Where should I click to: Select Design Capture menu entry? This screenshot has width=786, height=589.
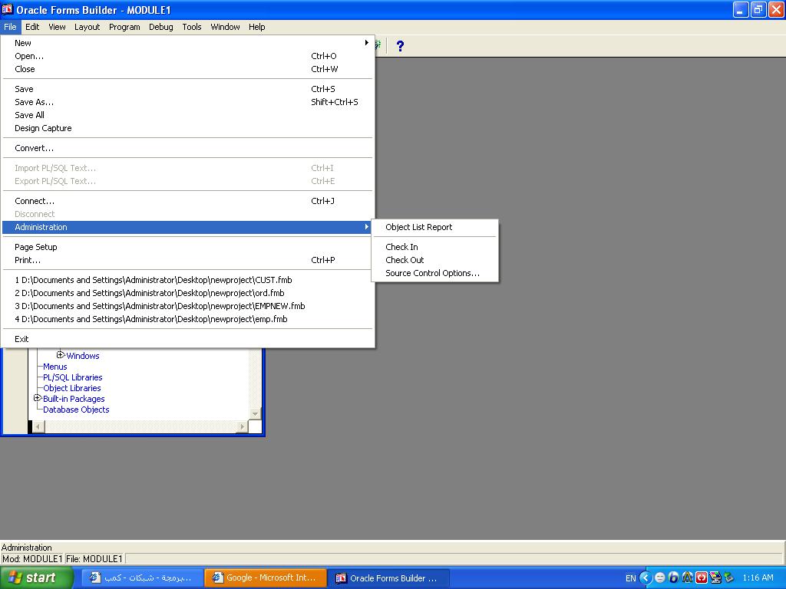click(x=188, y=128)
